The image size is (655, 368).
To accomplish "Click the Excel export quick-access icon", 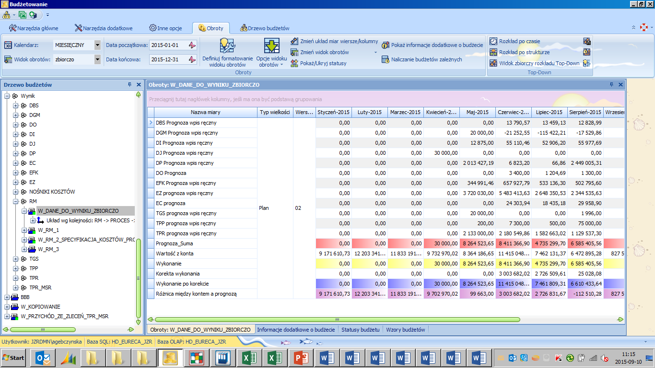I will [22, 15].
